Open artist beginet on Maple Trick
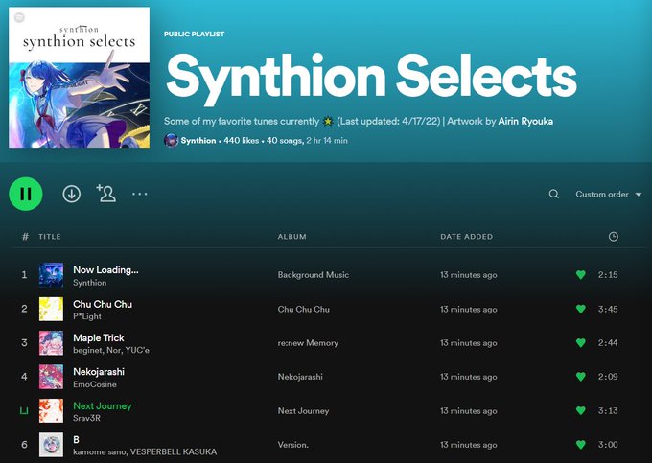 [x=87, y=351]
